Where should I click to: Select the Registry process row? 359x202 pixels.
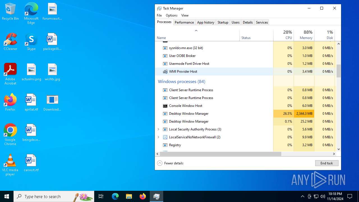[x=245, y=145]
